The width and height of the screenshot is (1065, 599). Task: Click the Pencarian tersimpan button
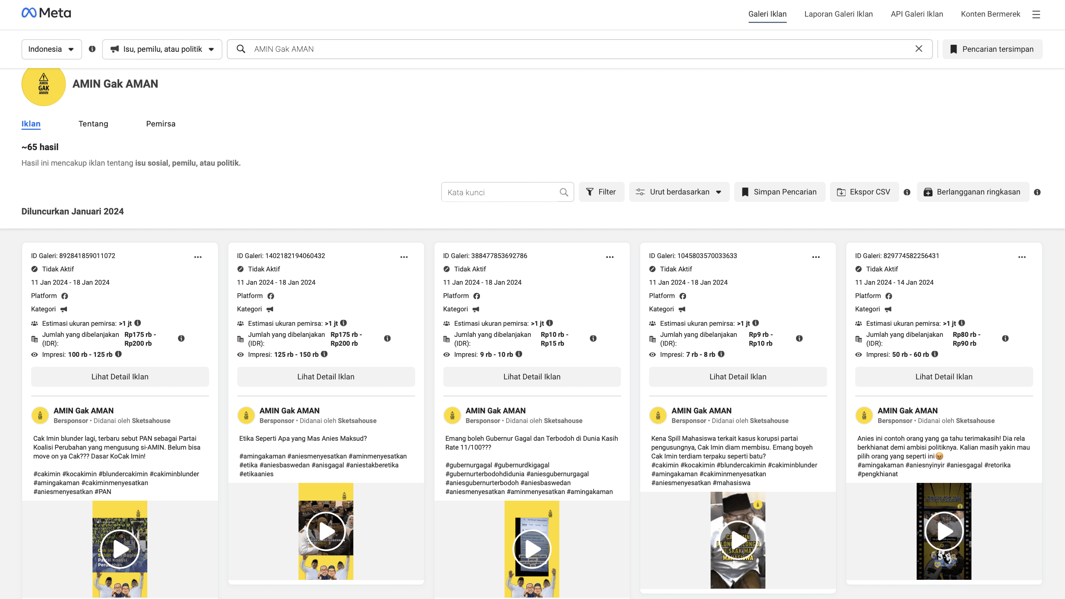pyautogui.click(x=992, y=49)
